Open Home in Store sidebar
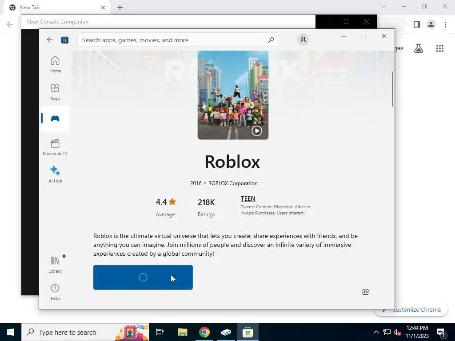The width and height of the screenshot is (455, 341). point(55,64)
